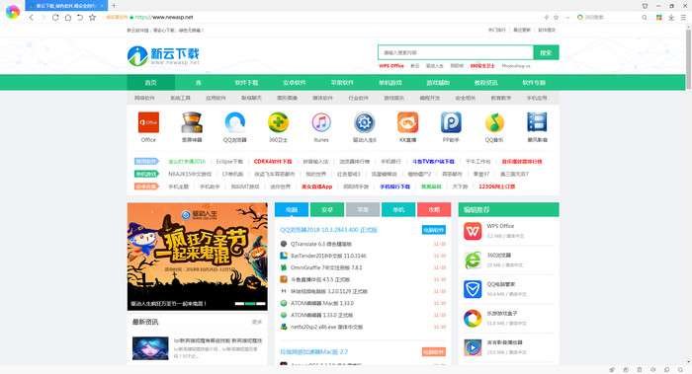Open the browser hamburger menu
692x374 pixels.
683,17
